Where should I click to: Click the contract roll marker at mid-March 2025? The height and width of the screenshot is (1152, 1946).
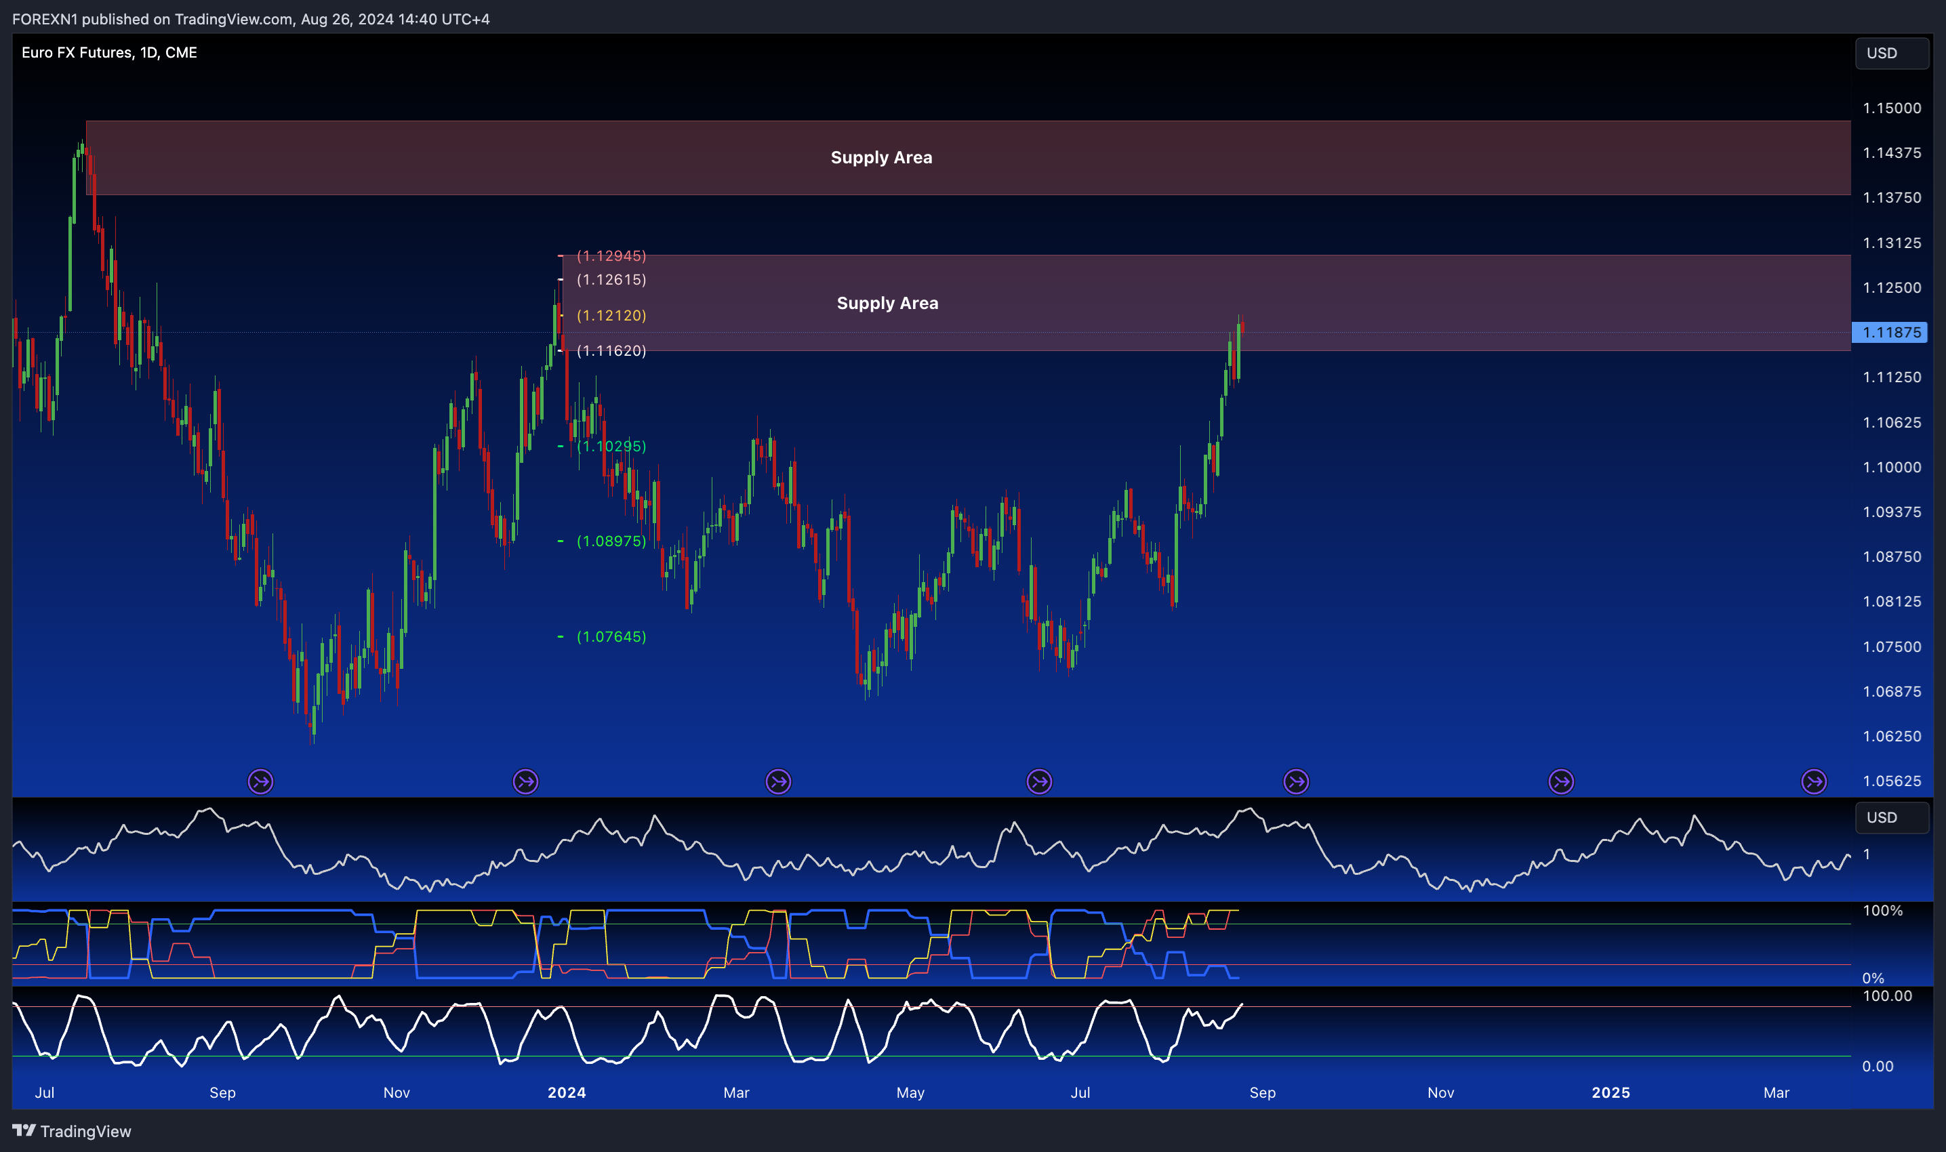pos(1813,781)
